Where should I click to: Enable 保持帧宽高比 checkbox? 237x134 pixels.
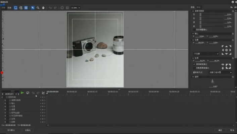pos(194,64)
